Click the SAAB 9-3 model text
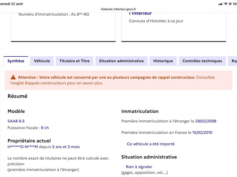 (16, 121)
